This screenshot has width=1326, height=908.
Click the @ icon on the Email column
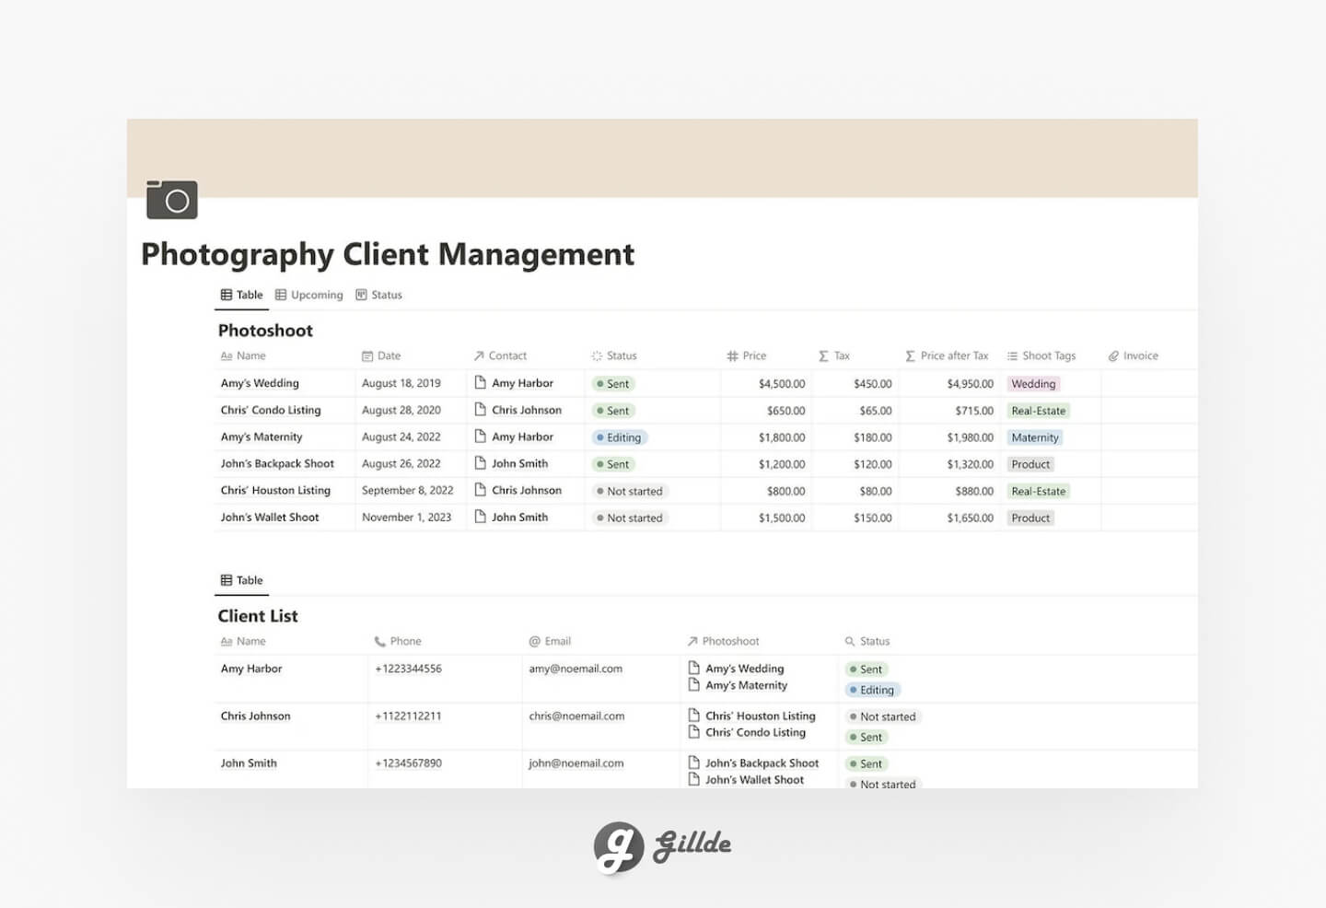click(534, 641)
